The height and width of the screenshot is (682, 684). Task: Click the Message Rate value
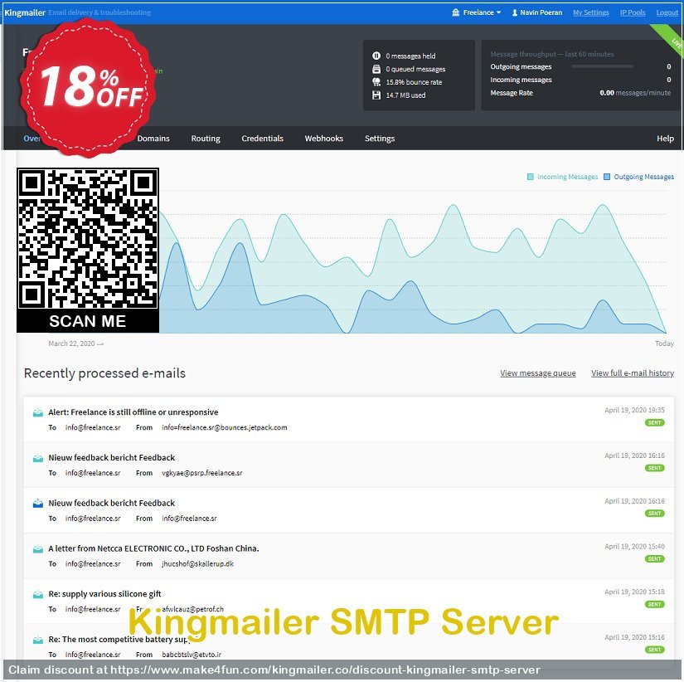[x=635, y=93]
